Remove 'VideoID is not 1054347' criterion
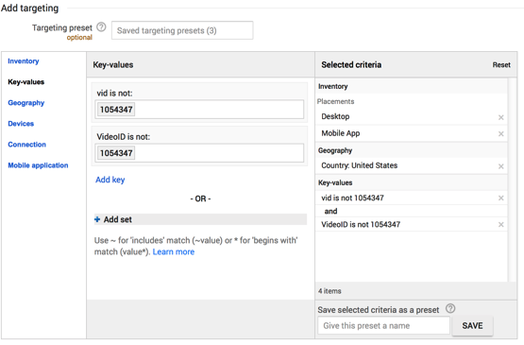This screenshot has height=345, width=524. [501, 225]
